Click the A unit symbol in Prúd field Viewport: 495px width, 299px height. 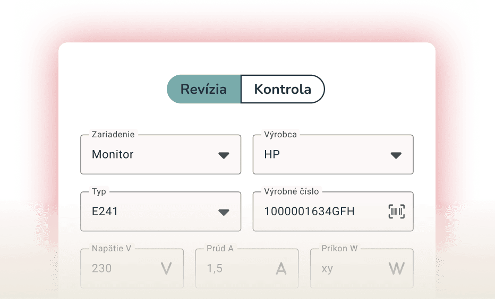[x=281, y=269]
